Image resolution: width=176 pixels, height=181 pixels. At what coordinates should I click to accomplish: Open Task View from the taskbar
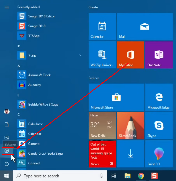pyautogui.click(x=114, y=176)
